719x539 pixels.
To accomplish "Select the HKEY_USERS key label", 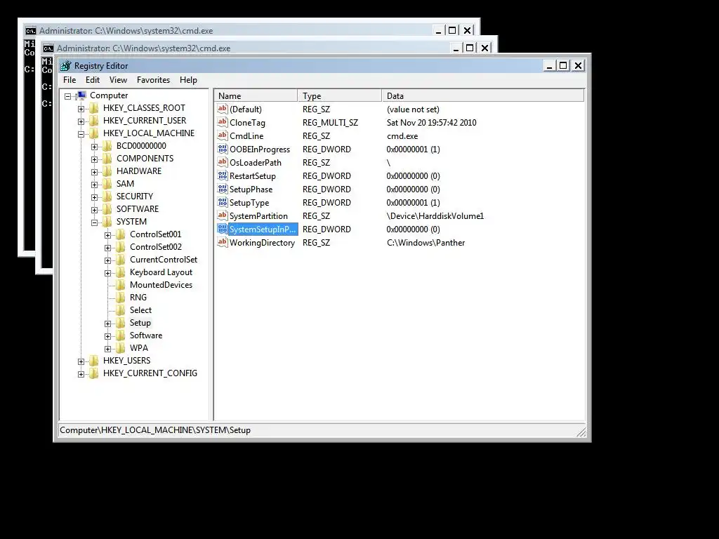I will 126,361.
